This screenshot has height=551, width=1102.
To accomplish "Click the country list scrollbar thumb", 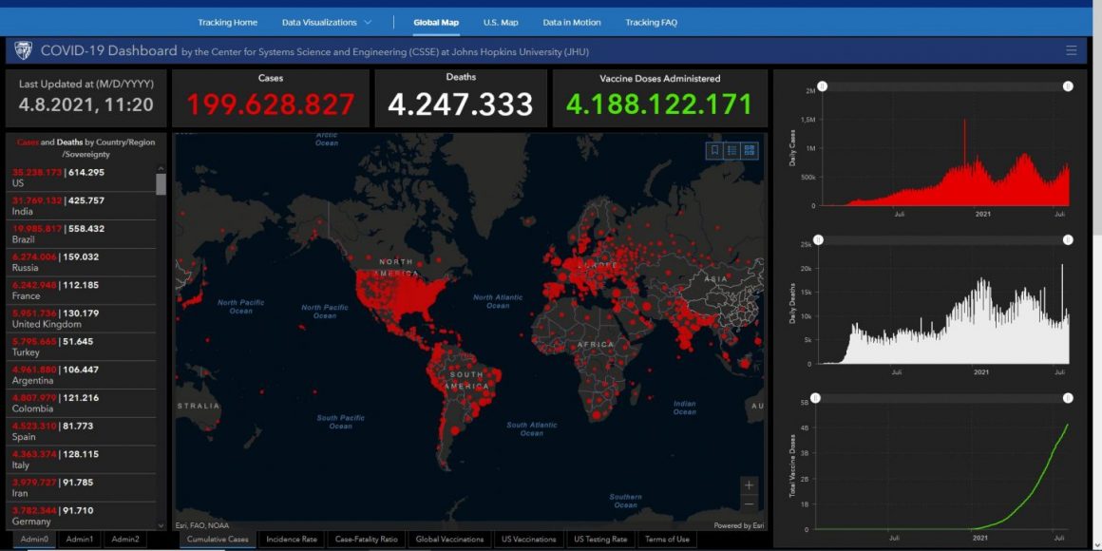I will 161,184.
